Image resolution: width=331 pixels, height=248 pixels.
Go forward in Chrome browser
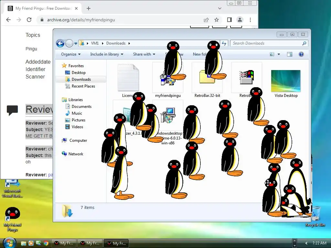pos(19,20)
